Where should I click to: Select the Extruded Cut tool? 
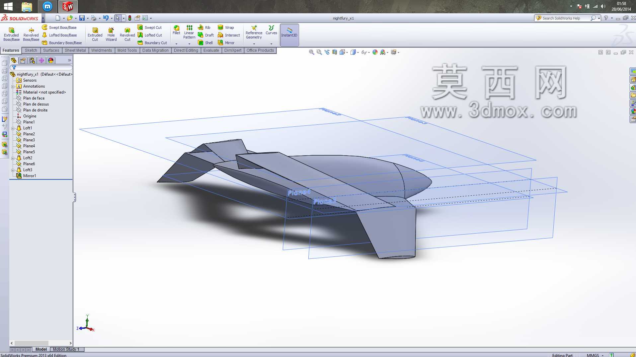(95, 35)
